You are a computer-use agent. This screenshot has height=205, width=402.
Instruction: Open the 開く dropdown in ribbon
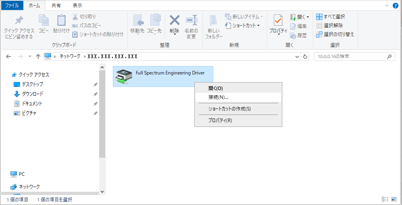point(300,17)
